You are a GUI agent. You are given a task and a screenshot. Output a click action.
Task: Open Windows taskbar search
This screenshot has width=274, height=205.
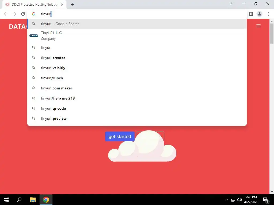[19, 200]
